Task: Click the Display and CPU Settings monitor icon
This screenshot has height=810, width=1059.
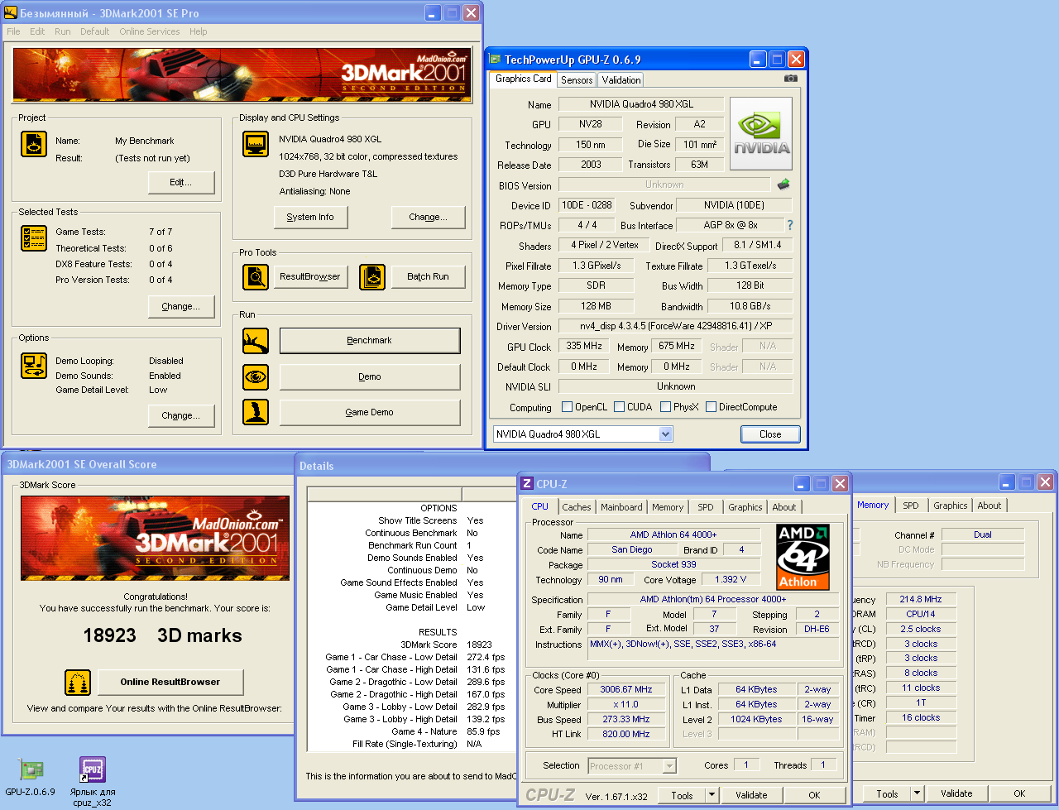Action: 256,144
